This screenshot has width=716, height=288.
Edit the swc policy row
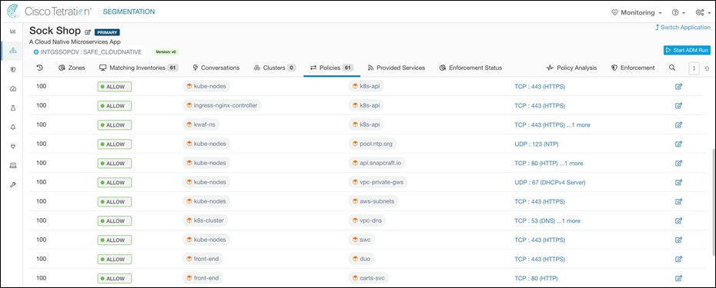[678, 240]
